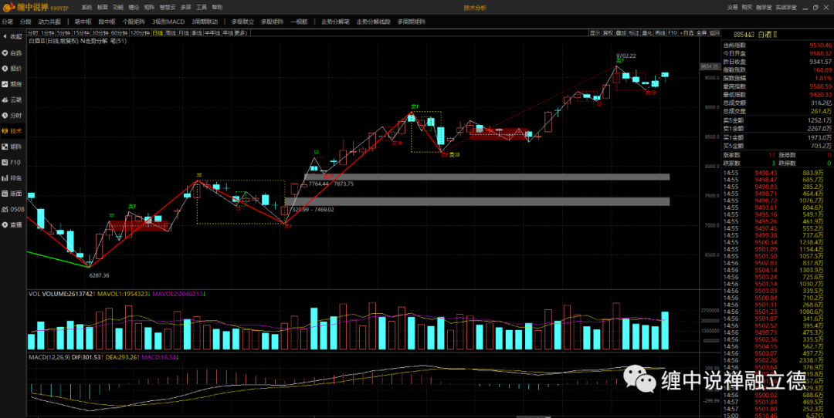Click the 量化 button above the chart
834x418 pixels.
(x=647, y=33)
